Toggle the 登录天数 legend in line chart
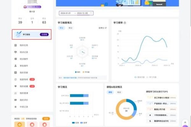191x127 pixels. [139, 77]
